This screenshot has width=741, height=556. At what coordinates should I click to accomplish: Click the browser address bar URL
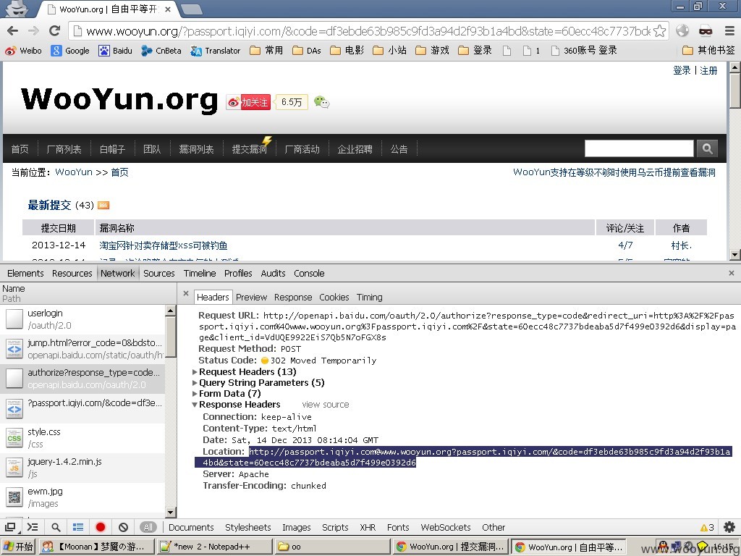368,31
